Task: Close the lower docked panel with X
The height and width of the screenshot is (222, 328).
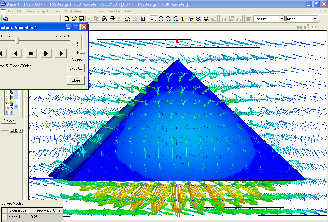Action: tap(21, 131)
